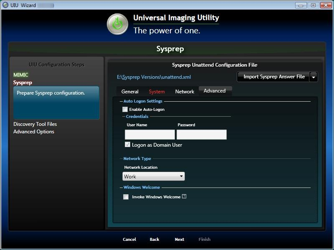This screenshot has height=250, width=334.
Task: Click the Universal Imaging Utility title text
Action: coord(176,17)
